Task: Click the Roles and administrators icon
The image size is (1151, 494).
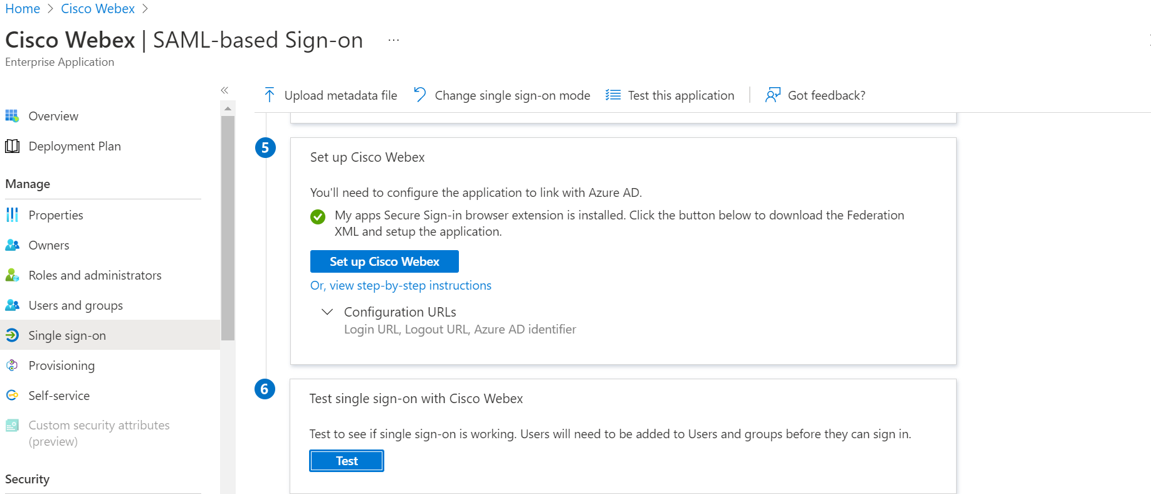Action: [x=12, y=275]
